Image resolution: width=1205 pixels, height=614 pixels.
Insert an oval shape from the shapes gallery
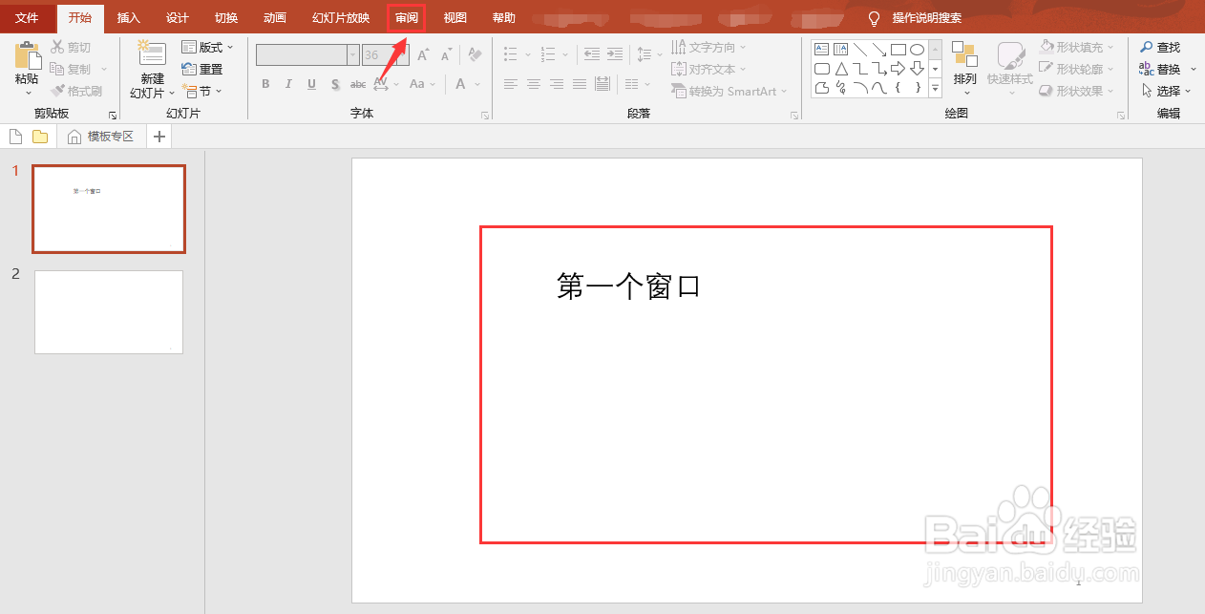(916, 47)
